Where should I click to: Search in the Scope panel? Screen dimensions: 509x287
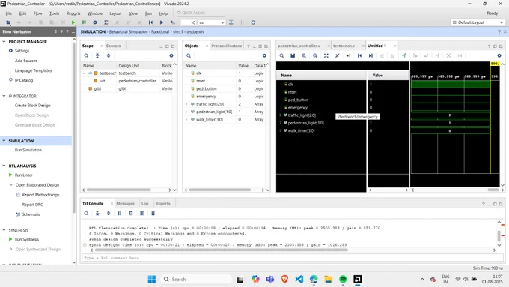tap(86, 55)
